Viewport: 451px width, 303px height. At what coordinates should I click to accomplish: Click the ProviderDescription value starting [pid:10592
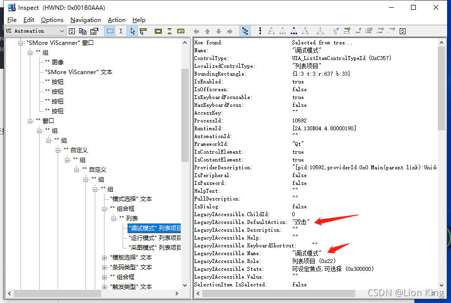[x=365, y=167]
